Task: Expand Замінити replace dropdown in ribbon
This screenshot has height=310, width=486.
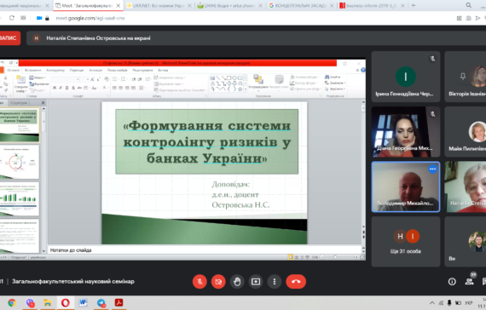Action: point(335,83)
